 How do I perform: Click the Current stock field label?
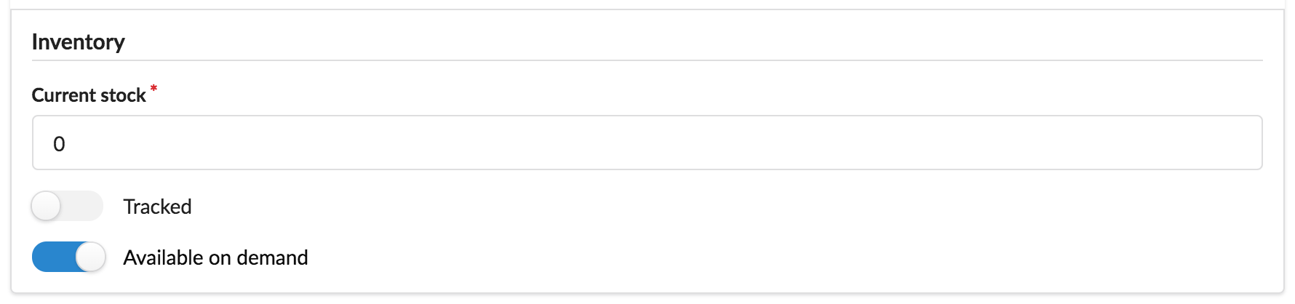[89, 95]
